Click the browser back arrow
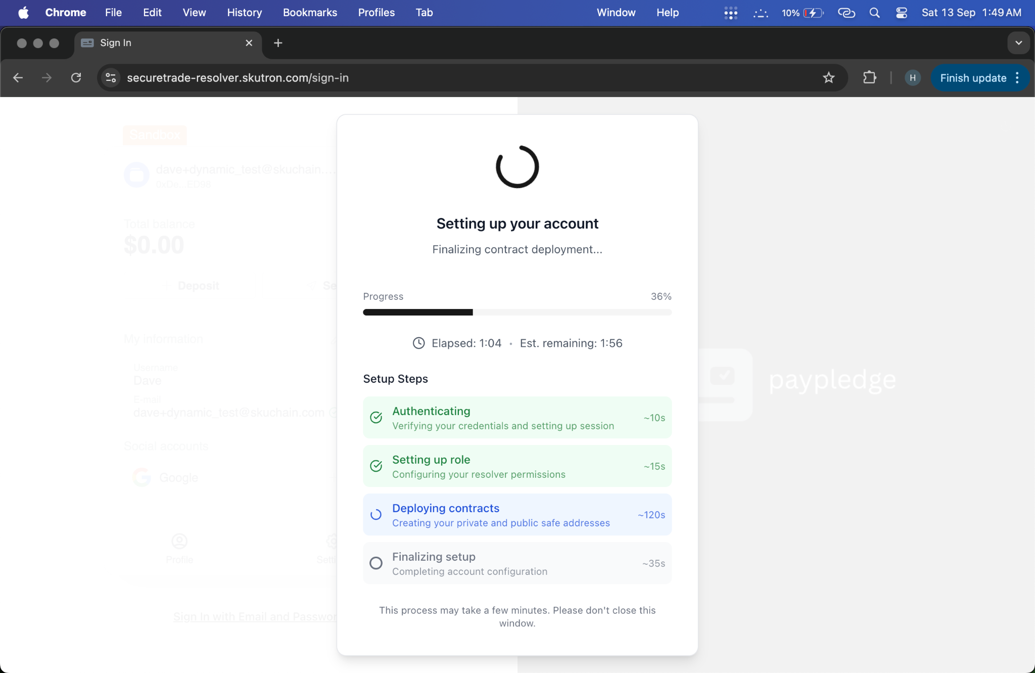The width and height of the screenshot is (1035, 673). point(18,78)
